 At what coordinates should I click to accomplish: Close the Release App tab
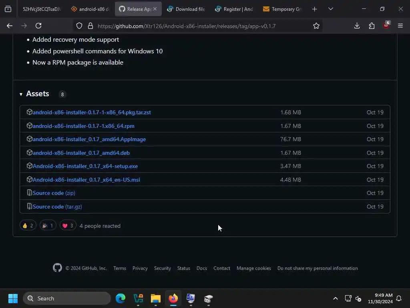pyautogui.click(x=155, y=9)
